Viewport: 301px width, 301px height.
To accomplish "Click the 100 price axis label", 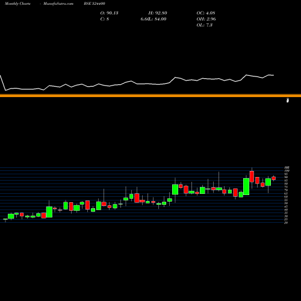I will pyautogui.click(x=287, y=170).
